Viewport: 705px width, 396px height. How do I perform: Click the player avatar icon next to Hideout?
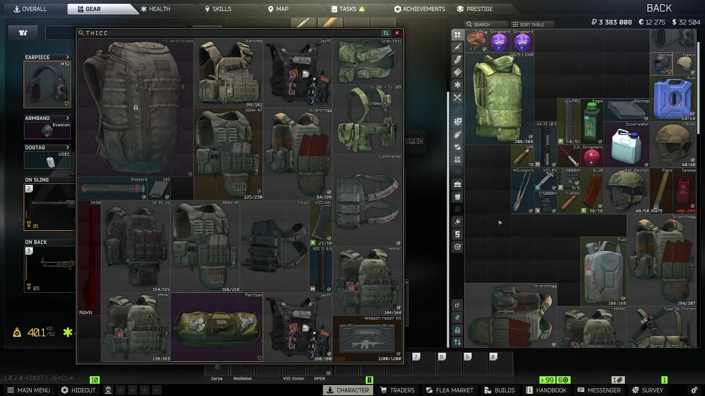click(x=109, y=390)
